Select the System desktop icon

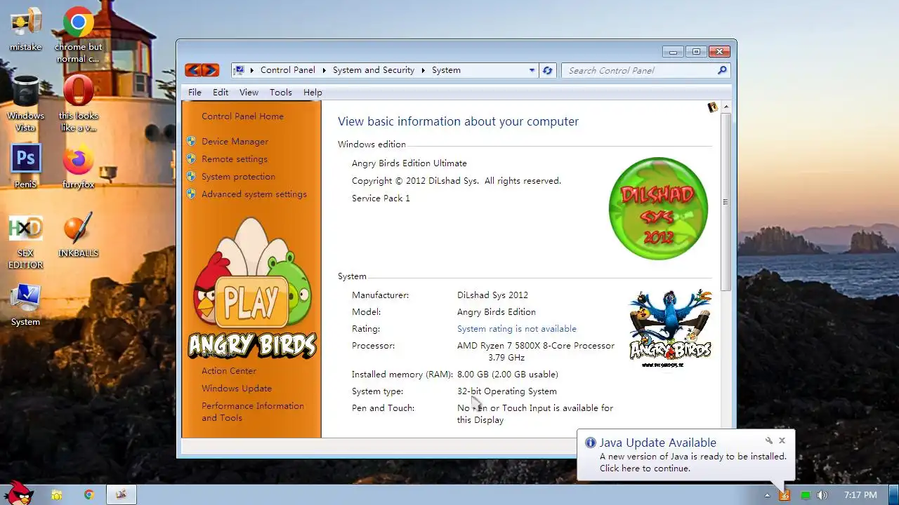tap(25, 305)
